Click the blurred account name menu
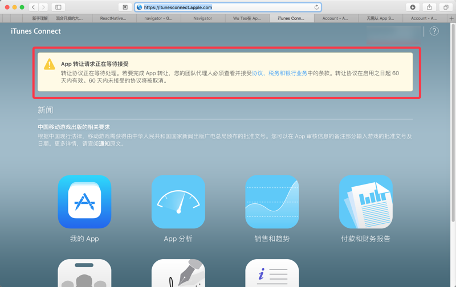456x287 pixels. (x=393, y=35)
